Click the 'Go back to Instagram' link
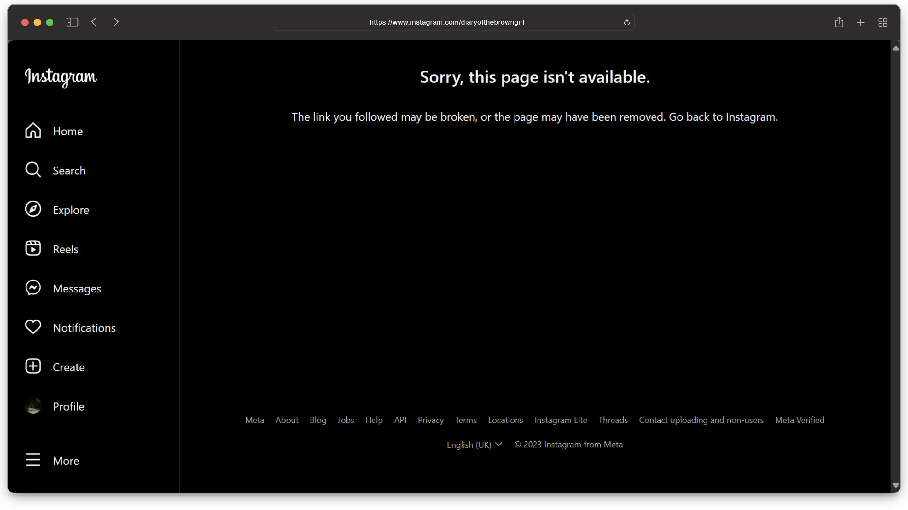The image size is (908, 510). (x=723, y=117)
